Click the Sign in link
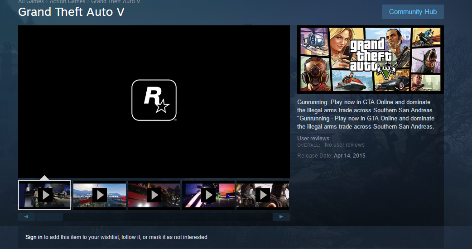Viewport: 472px width, 249px height. [34, 237]
